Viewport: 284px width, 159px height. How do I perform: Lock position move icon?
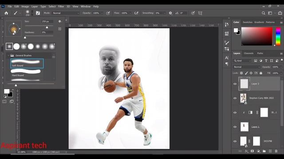(x=251, y=73)
